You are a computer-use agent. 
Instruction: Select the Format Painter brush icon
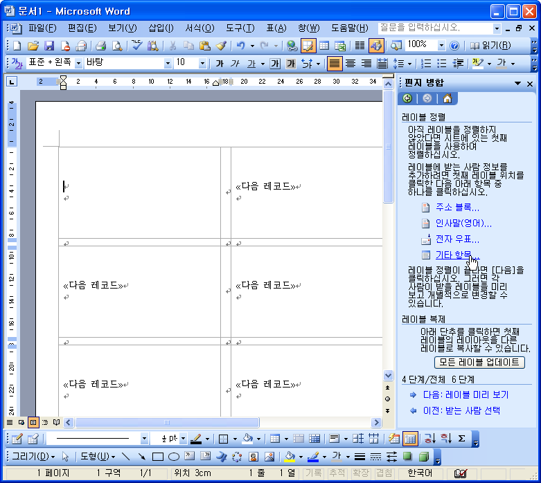click(221, 46)
